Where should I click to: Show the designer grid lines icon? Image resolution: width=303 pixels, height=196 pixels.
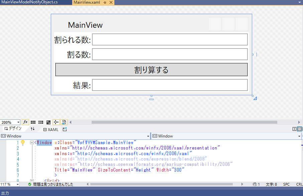pos(33,122)
